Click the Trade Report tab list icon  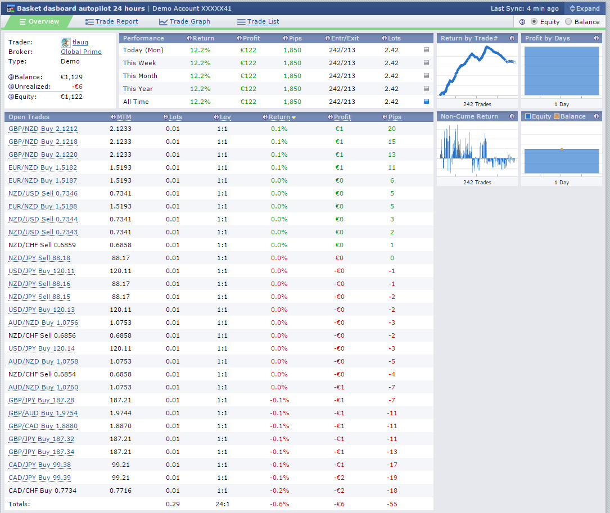89,22
